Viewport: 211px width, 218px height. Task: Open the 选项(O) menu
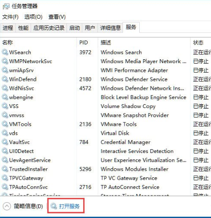click(33, 17)
